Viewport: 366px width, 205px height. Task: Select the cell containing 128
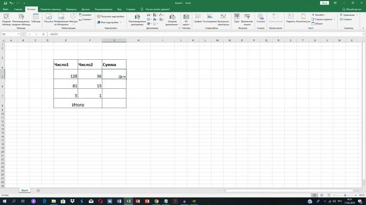click(66, 74)
